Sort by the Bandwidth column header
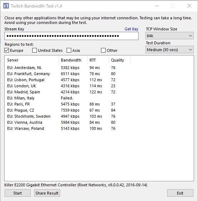Image resolution: width=198 pixels, height=201 pixels. click(x=73, y=60)
